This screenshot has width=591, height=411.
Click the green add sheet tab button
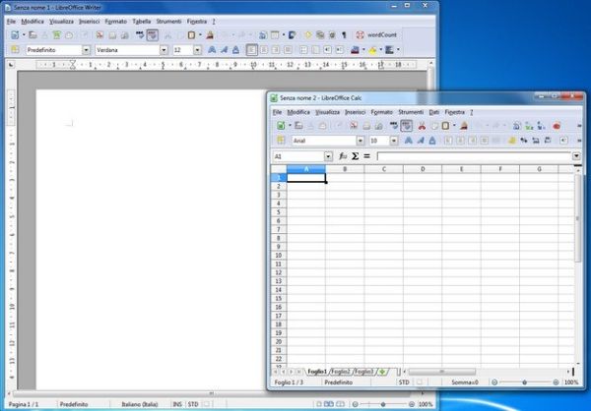click(x=382, y=372)
